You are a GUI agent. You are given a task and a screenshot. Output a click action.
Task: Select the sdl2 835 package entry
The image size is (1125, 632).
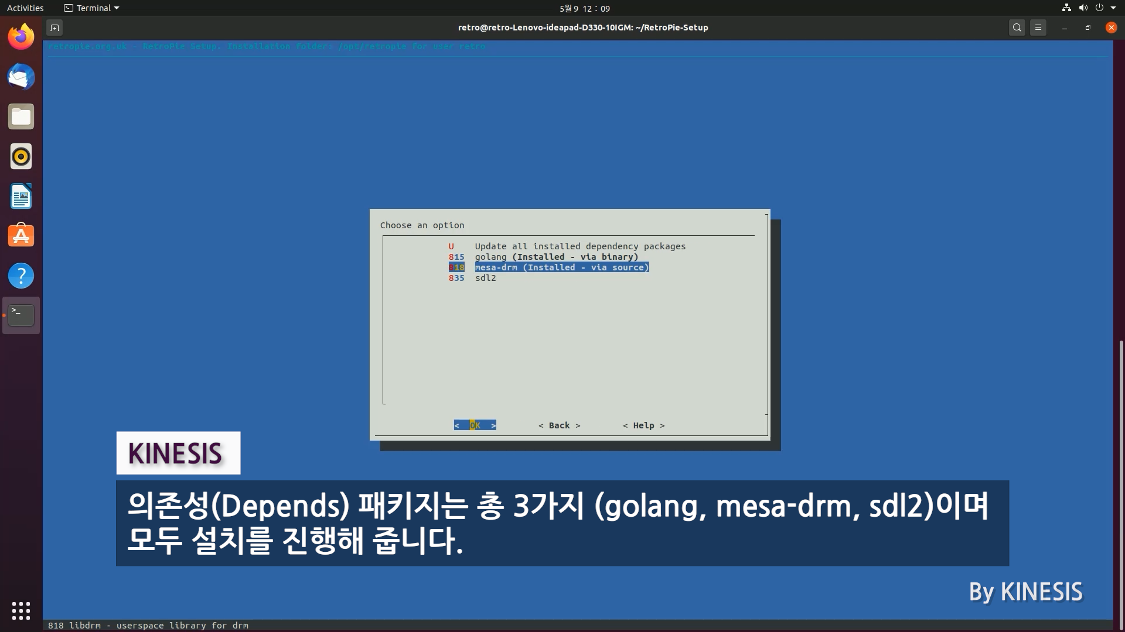click(x=485, y=278)
